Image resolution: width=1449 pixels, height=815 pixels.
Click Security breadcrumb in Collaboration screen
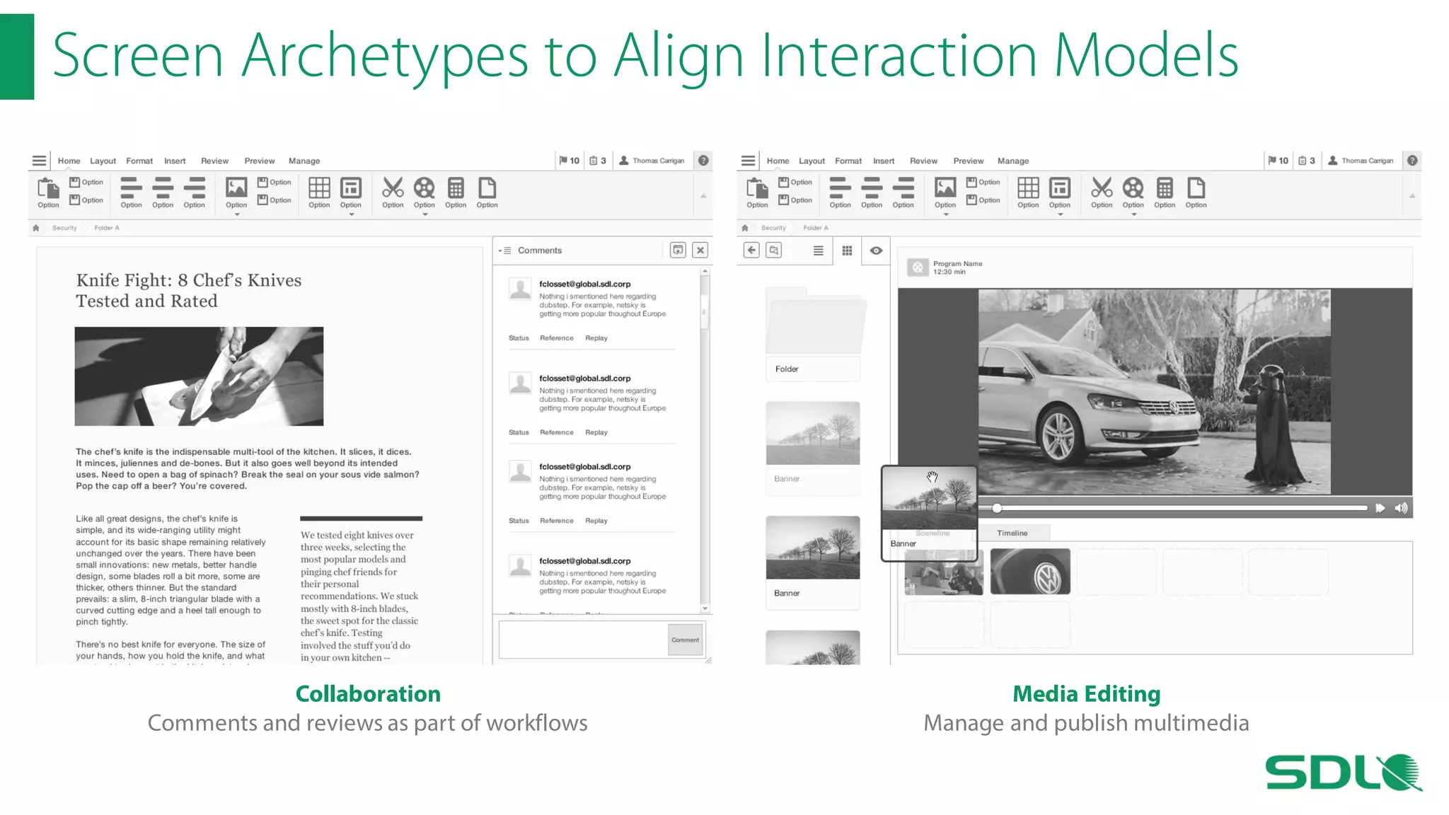coord(64,228)
